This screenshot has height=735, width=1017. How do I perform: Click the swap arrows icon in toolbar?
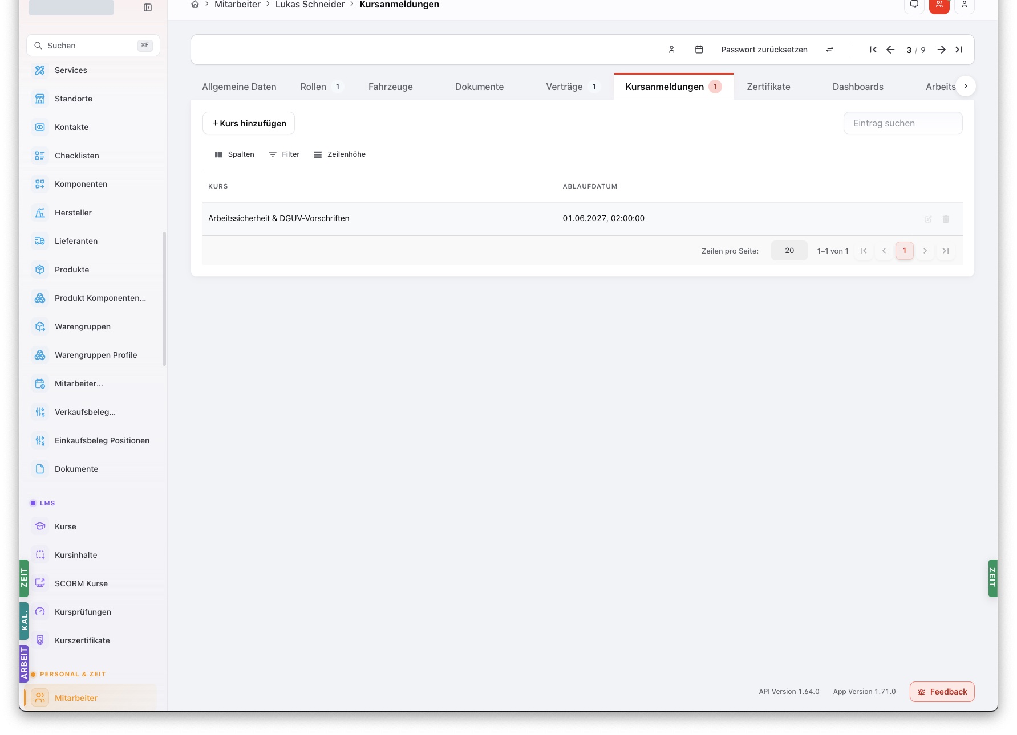pos(830,50)
